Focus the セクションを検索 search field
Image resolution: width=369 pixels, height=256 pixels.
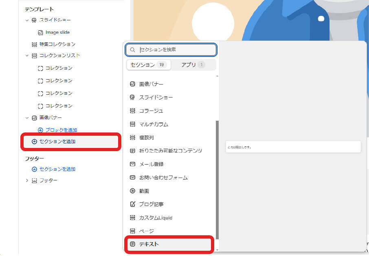pyautogui.click(x=175, y=50)
